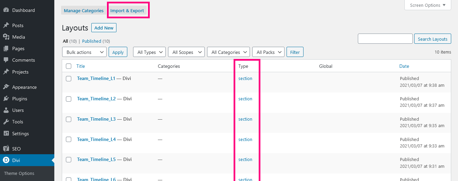Click the Comments speech bubble icon
458x181 pixels.
pos(6,60)
